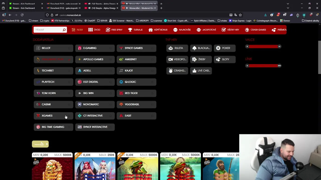The height and width of the screenshot is (180, 321).
Task: Open the FILTER sliders icon
Action: point(73,30)
